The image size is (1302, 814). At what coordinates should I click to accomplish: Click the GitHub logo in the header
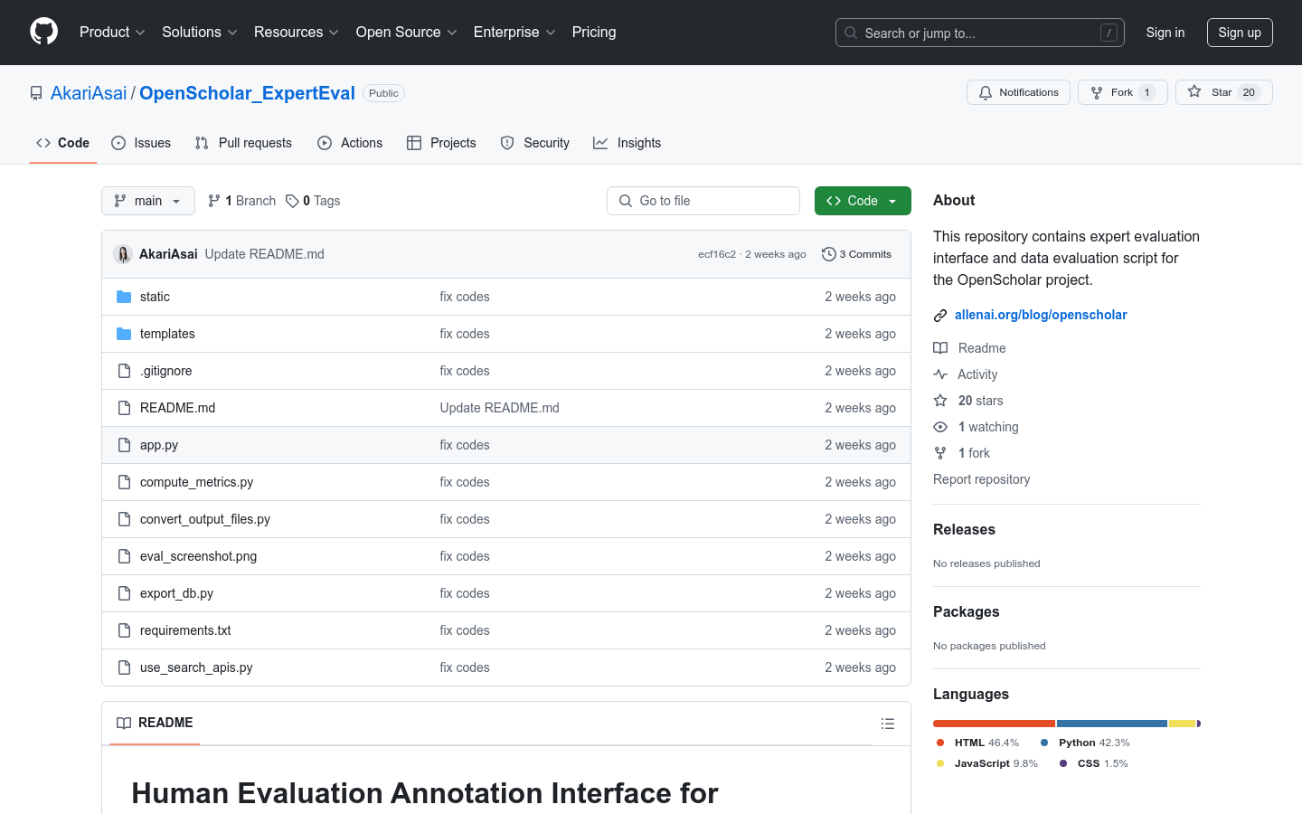pos(43,32)
